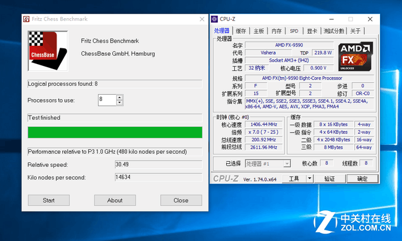Open the About dialog in Fritz

pos(115,200)
